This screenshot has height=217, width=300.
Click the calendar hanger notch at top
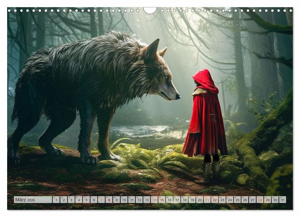150,10
